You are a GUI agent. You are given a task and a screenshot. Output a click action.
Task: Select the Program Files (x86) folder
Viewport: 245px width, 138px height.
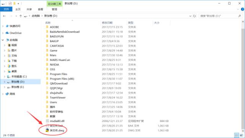click(x=62, y=79)
